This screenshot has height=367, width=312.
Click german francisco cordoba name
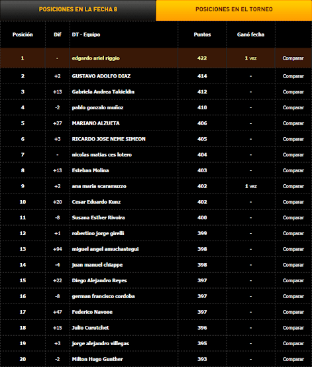coord(103,296)
